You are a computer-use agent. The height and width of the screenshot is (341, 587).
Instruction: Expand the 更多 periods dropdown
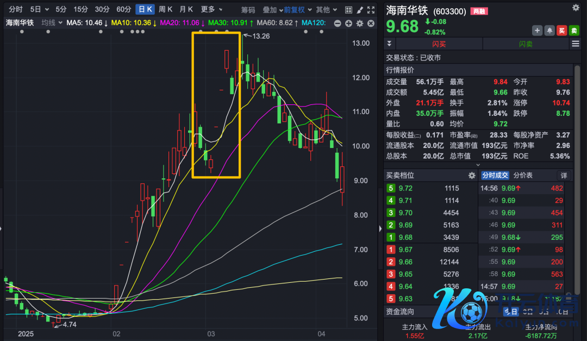click(211, 9)
